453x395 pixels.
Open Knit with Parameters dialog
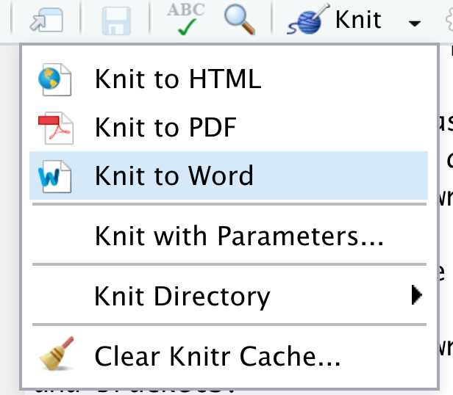(229, 236)
